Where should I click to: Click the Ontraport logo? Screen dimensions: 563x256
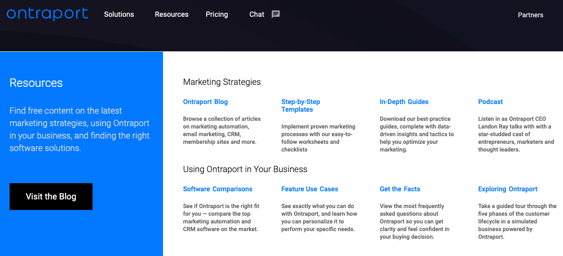click(47, 14)
